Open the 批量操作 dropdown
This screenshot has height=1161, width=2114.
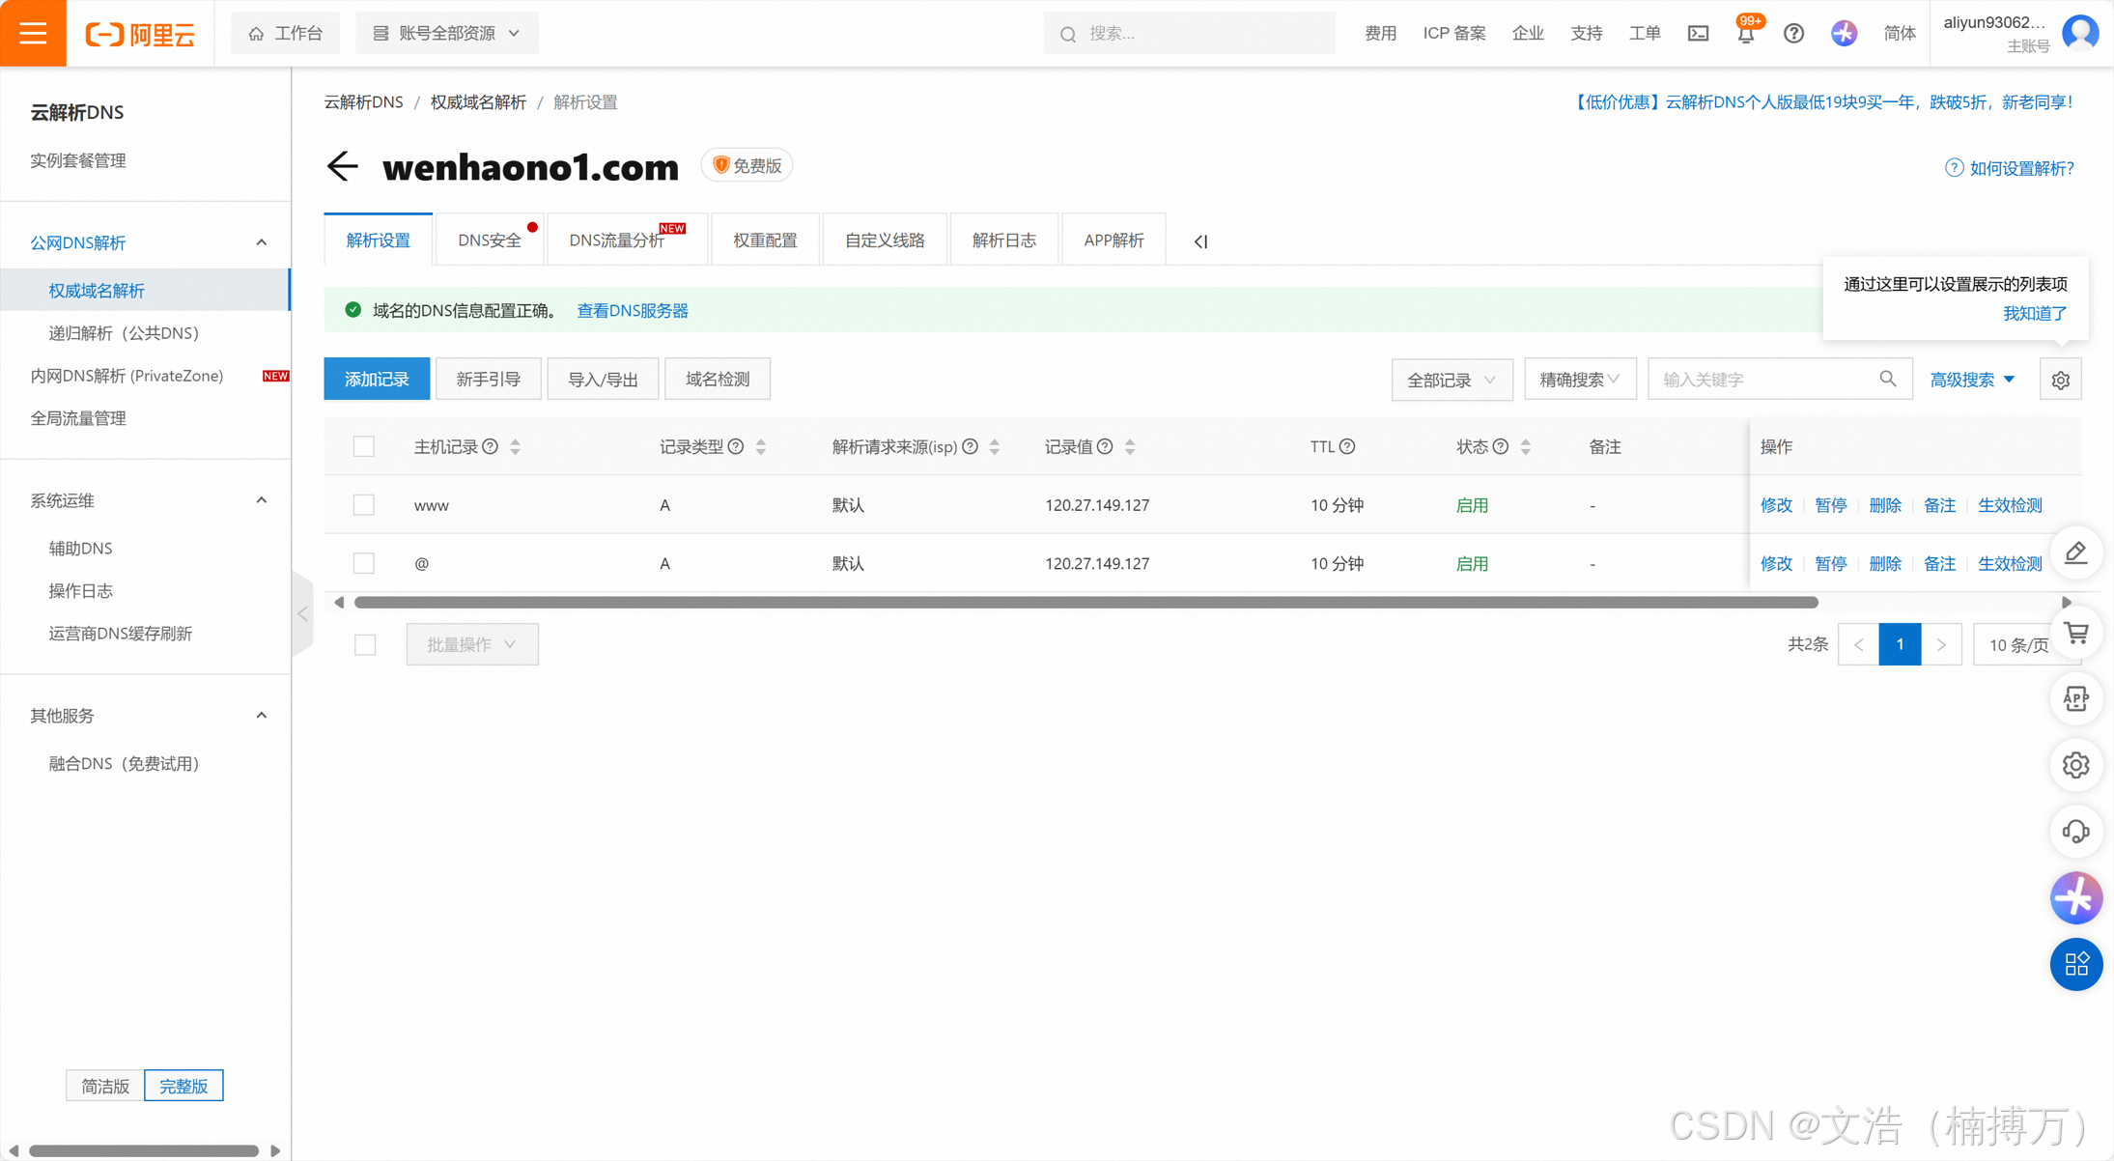471,644
